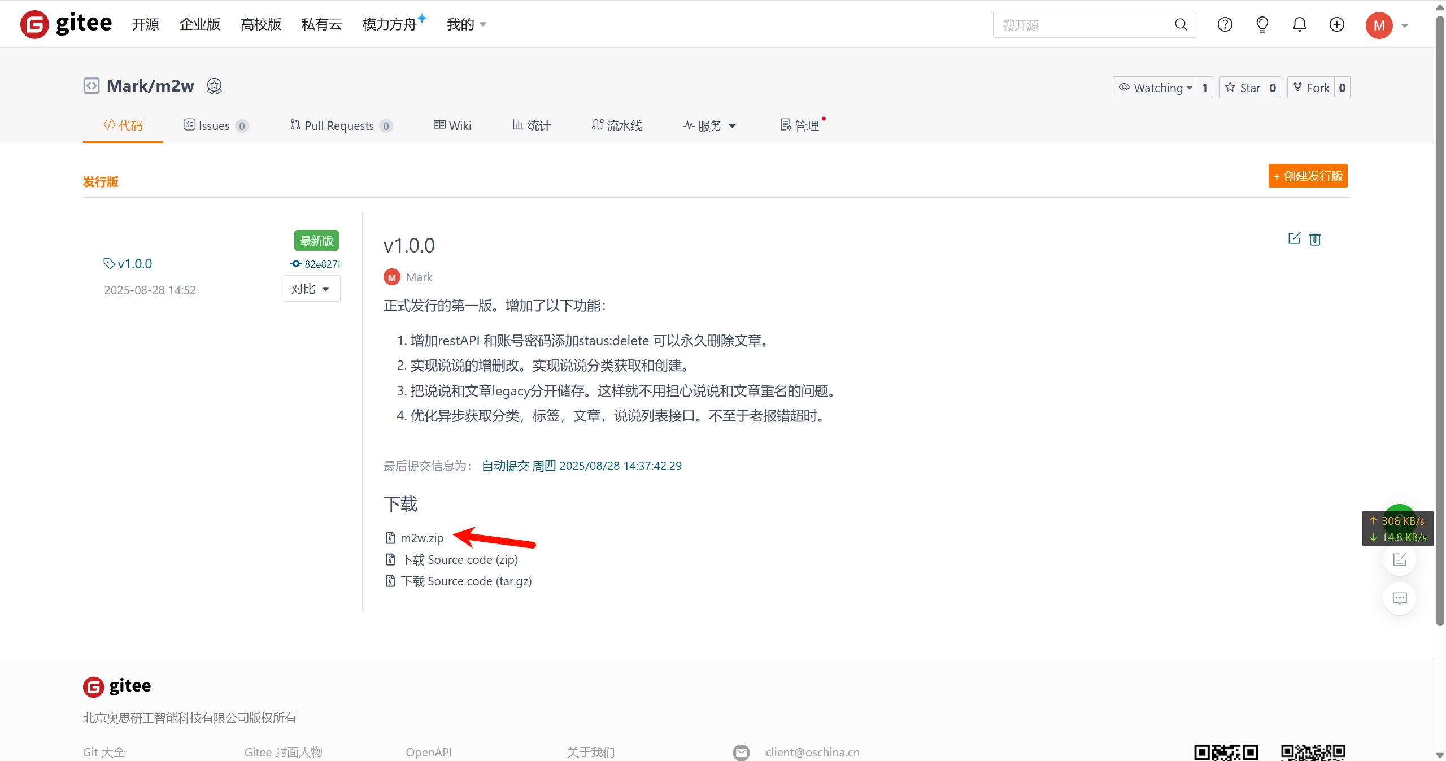Open the 流水线 tab
This screenshot has height=761, width=1446.
pyautogui.click(x=617, y=125)
